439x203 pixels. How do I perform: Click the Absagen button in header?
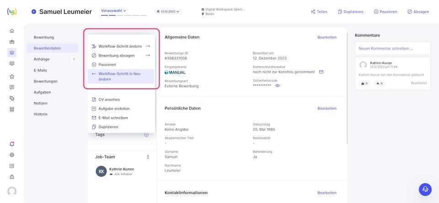(x=416, y=12)
